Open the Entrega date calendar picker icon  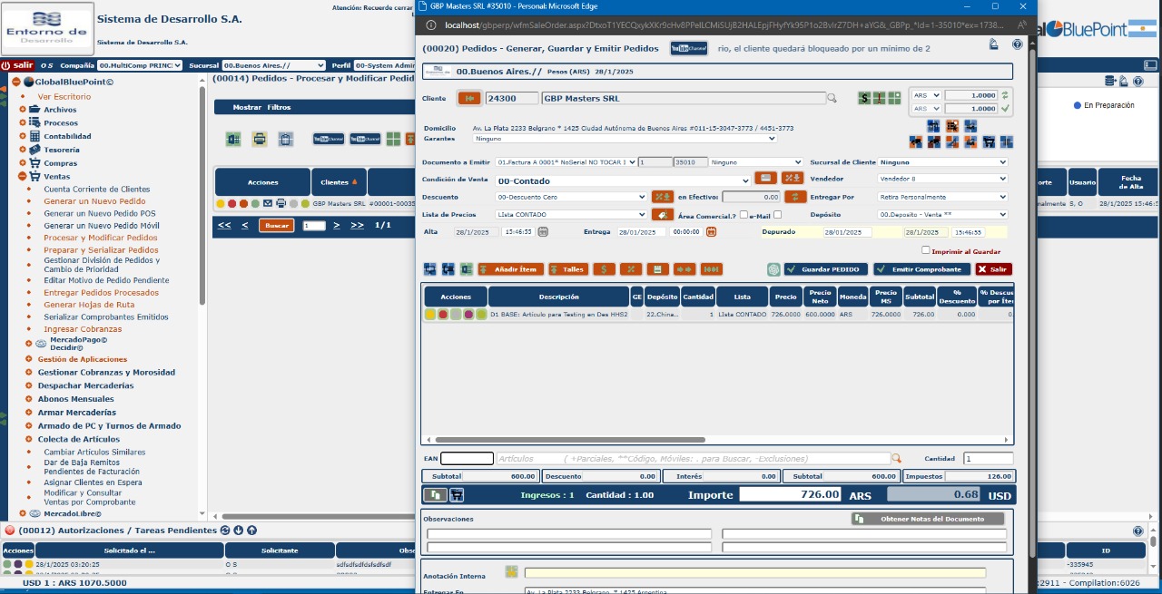click(711, 232)
